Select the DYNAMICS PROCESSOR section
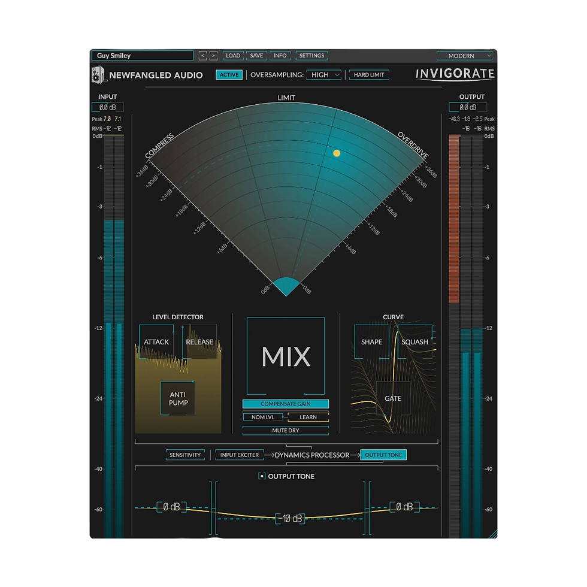 [x=312, y=455]
